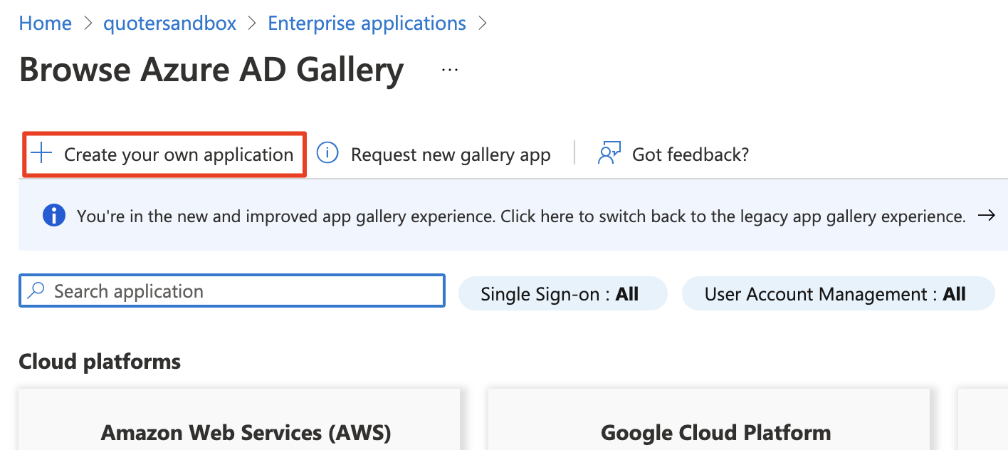
Task: Click the chevron after Enterprise applications breadcrumb
Action: (483, 23)
